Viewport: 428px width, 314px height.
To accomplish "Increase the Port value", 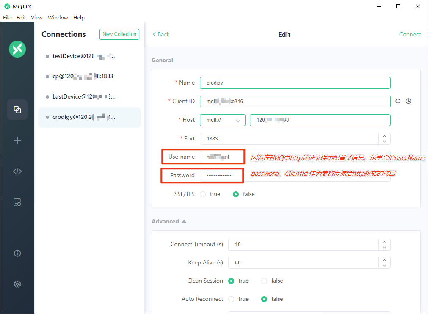I will click(384, 136).
